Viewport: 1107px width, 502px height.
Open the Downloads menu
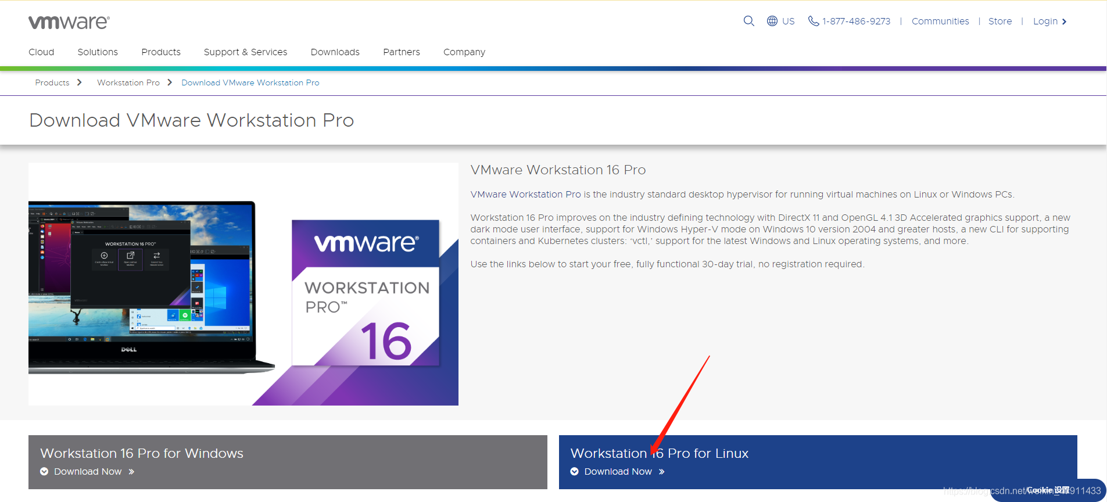(x=335, y=52)
